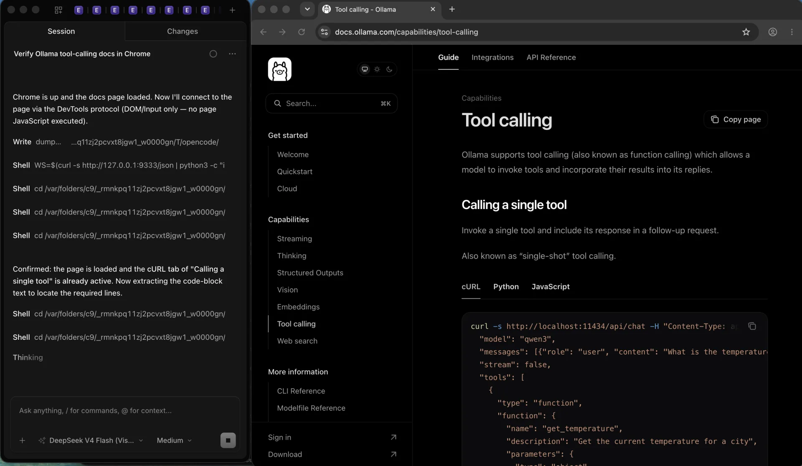Copy the cURL code block
Image resolution: width=802 pixels, height=466 pixels.
tap(752, 326)
